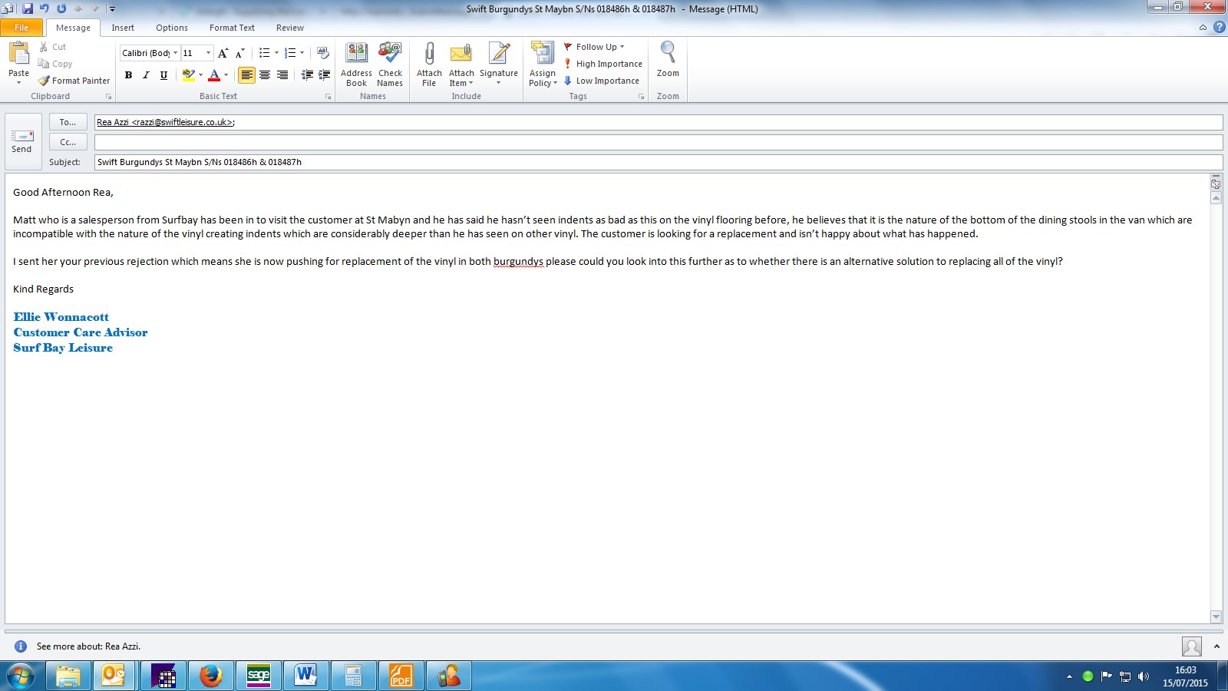This screenshot has width=1228, height=691.
Task: Click the Cc... button
Action: point(68,142)
